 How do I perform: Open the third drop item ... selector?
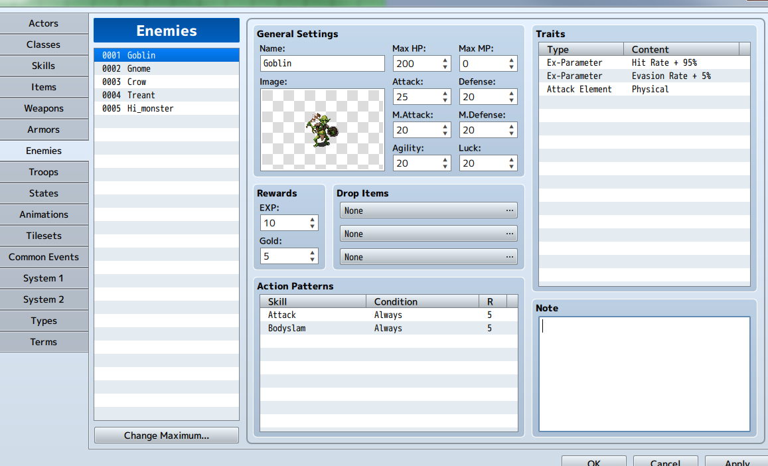[510, 256]
